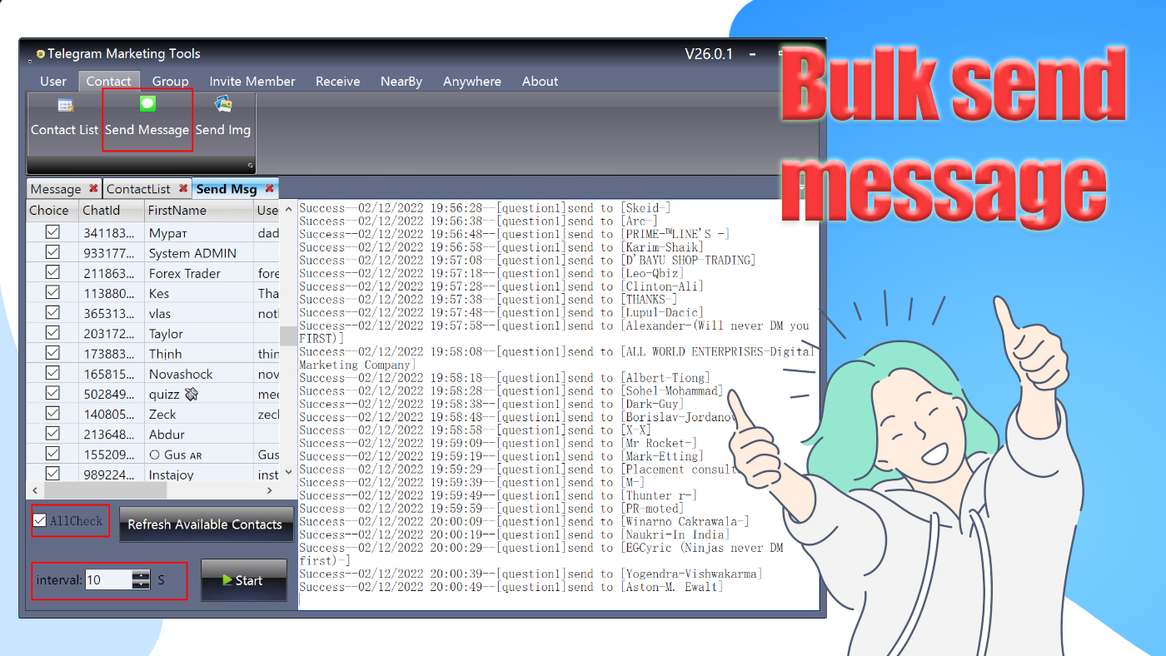Open the Group menu
This screenshot has width=1166, height=656.
(x=170, y=81)
